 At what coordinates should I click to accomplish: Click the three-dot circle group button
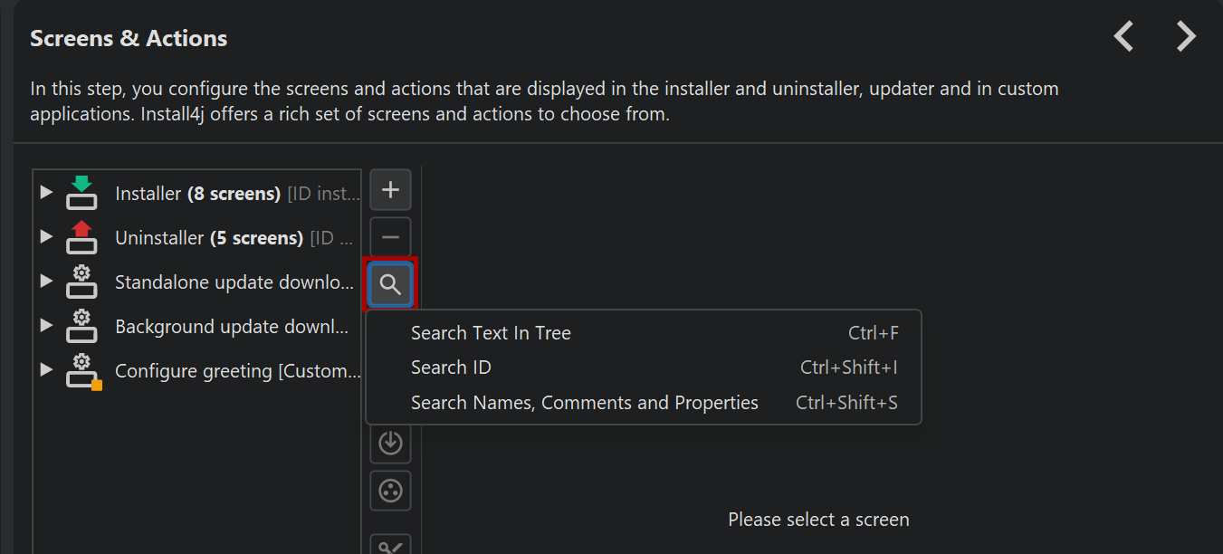tap(390, 491)
